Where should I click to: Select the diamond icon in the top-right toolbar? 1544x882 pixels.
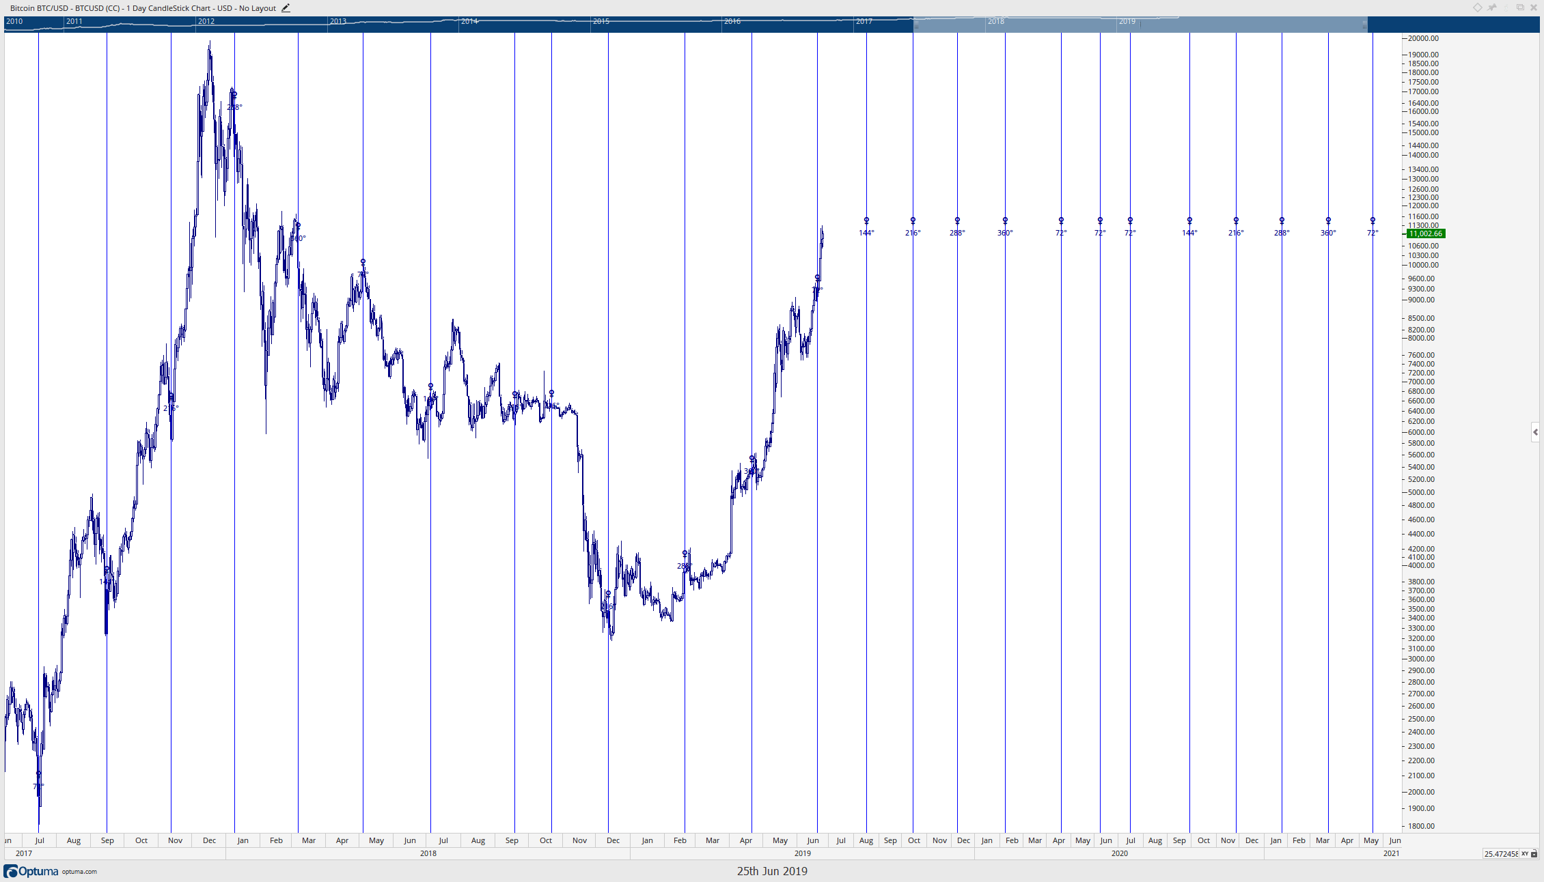coord(1477,7)
